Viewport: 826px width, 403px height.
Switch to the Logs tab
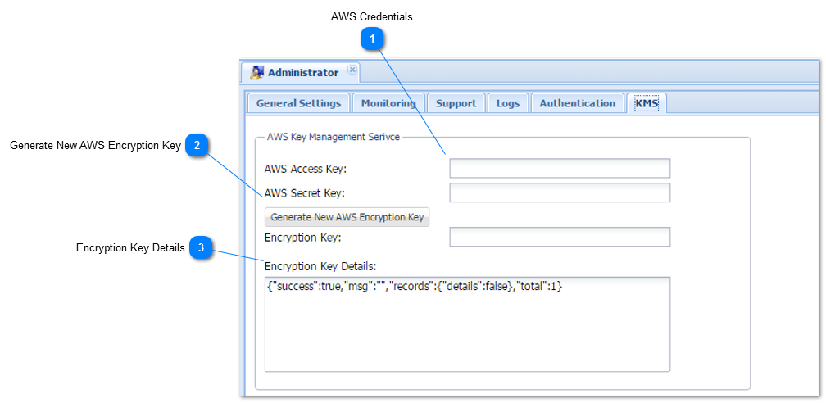508,103
